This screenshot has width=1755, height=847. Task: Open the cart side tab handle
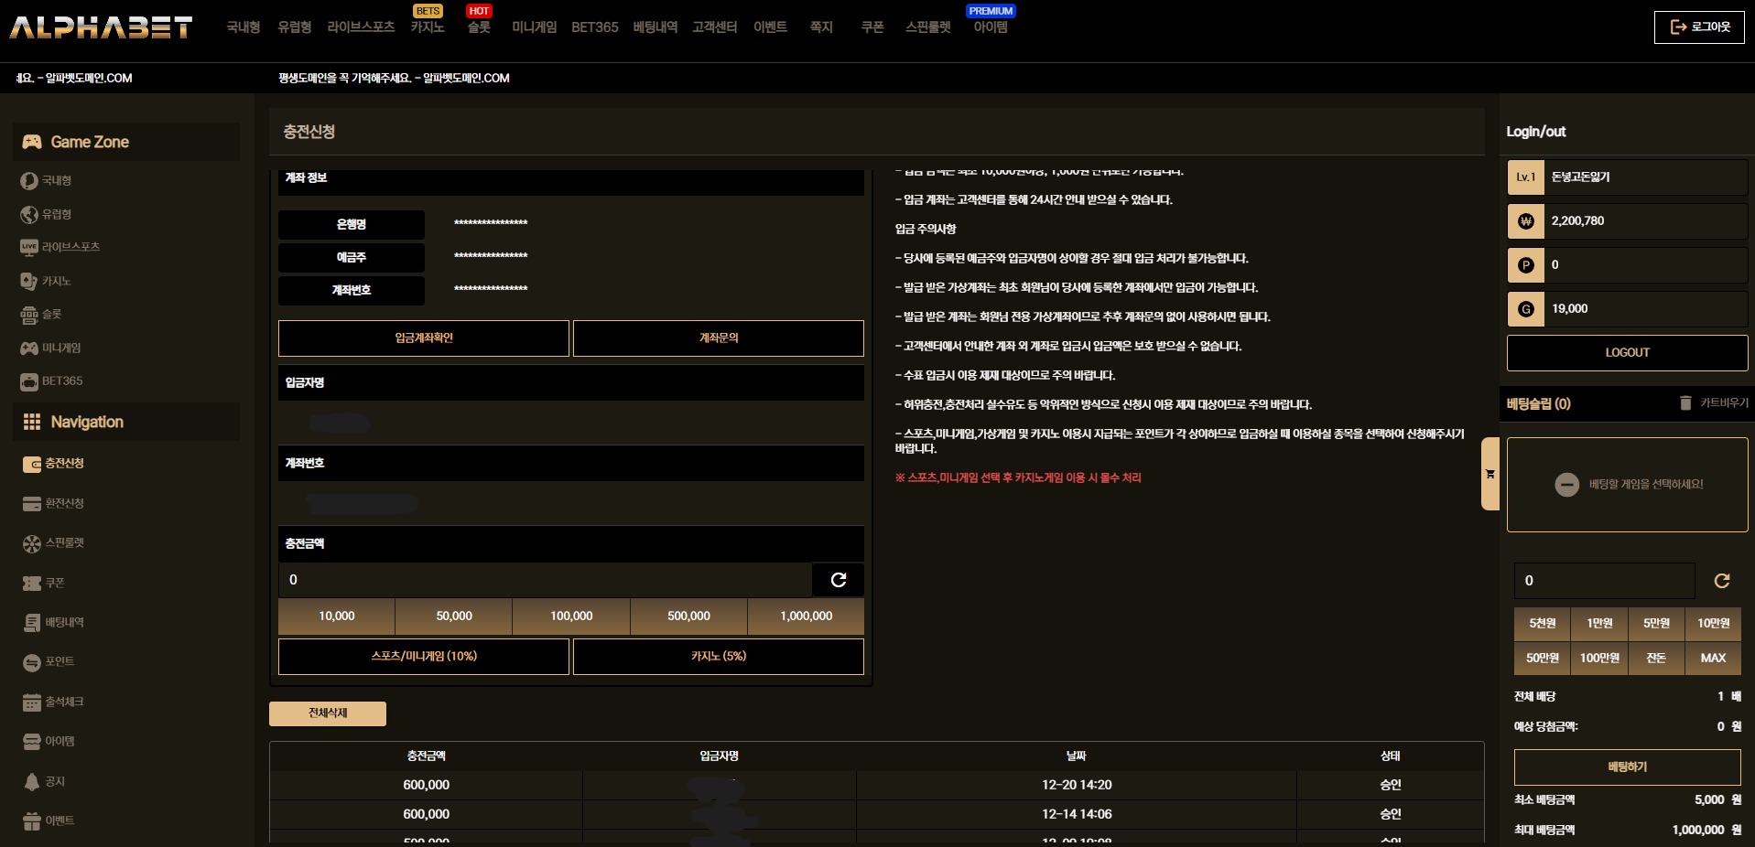click(1490, 474)
